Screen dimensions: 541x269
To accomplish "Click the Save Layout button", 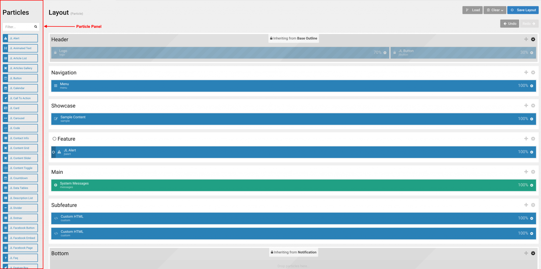I will coord(523,10).
